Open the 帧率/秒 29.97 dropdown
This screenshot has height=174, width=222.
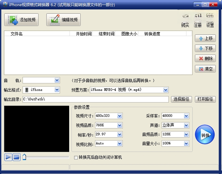pyautogui.click(x=120, y=134)
